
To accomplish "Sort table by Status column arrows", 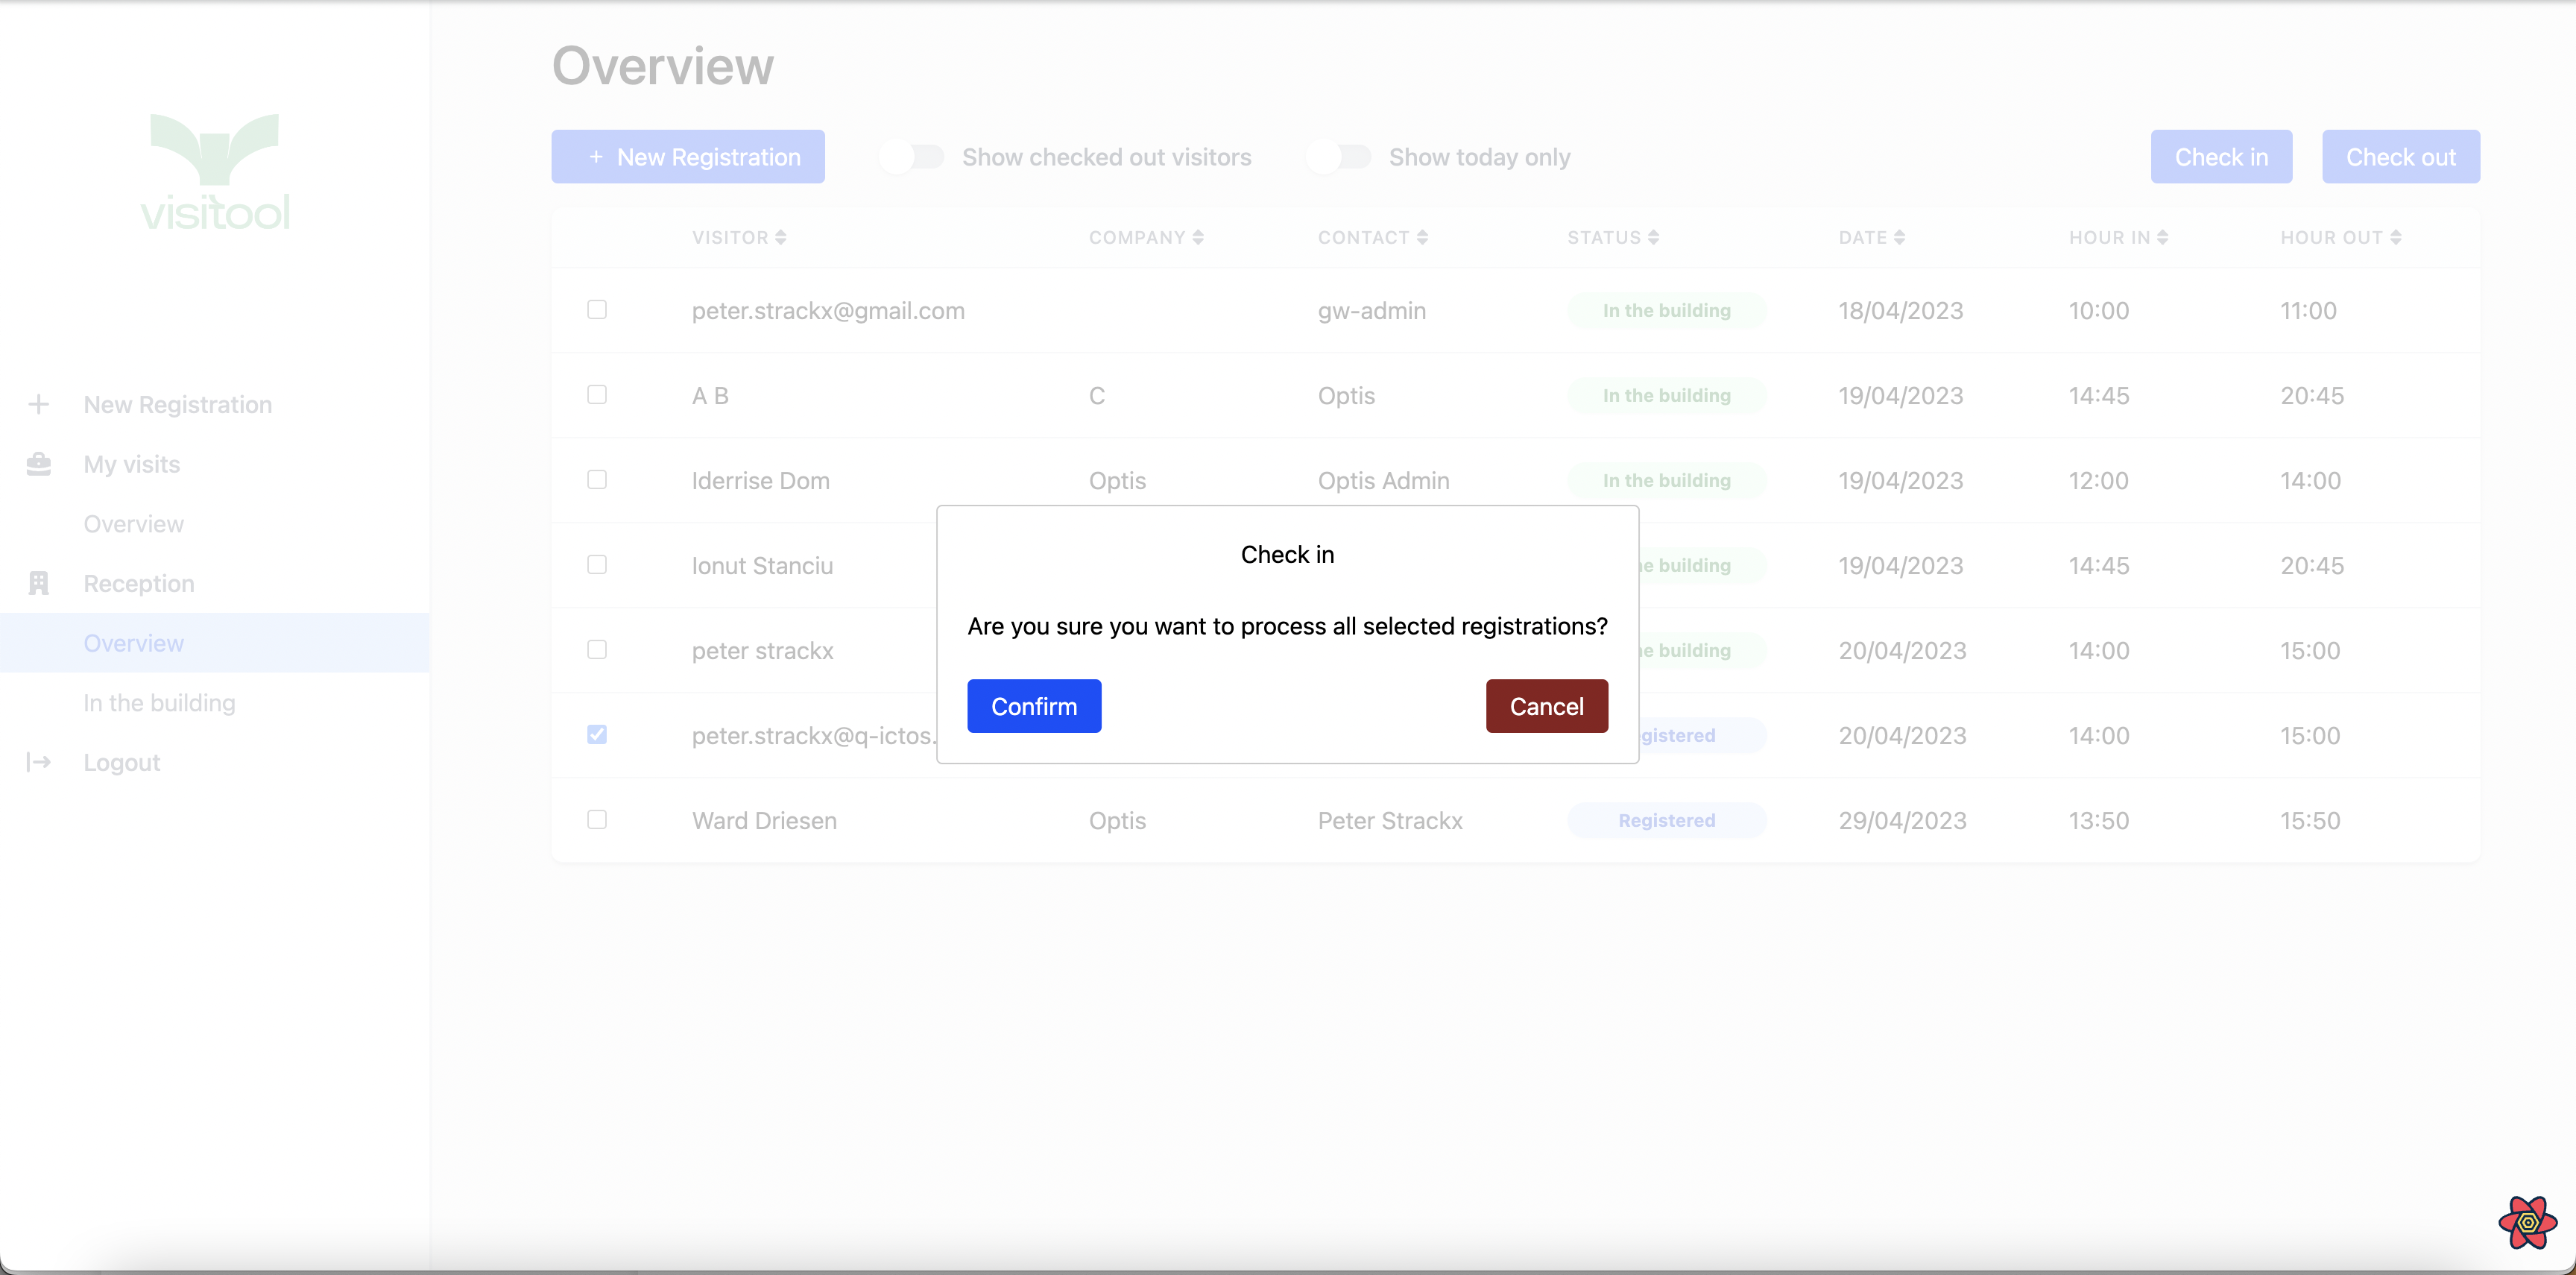I will coord(1653,237).
